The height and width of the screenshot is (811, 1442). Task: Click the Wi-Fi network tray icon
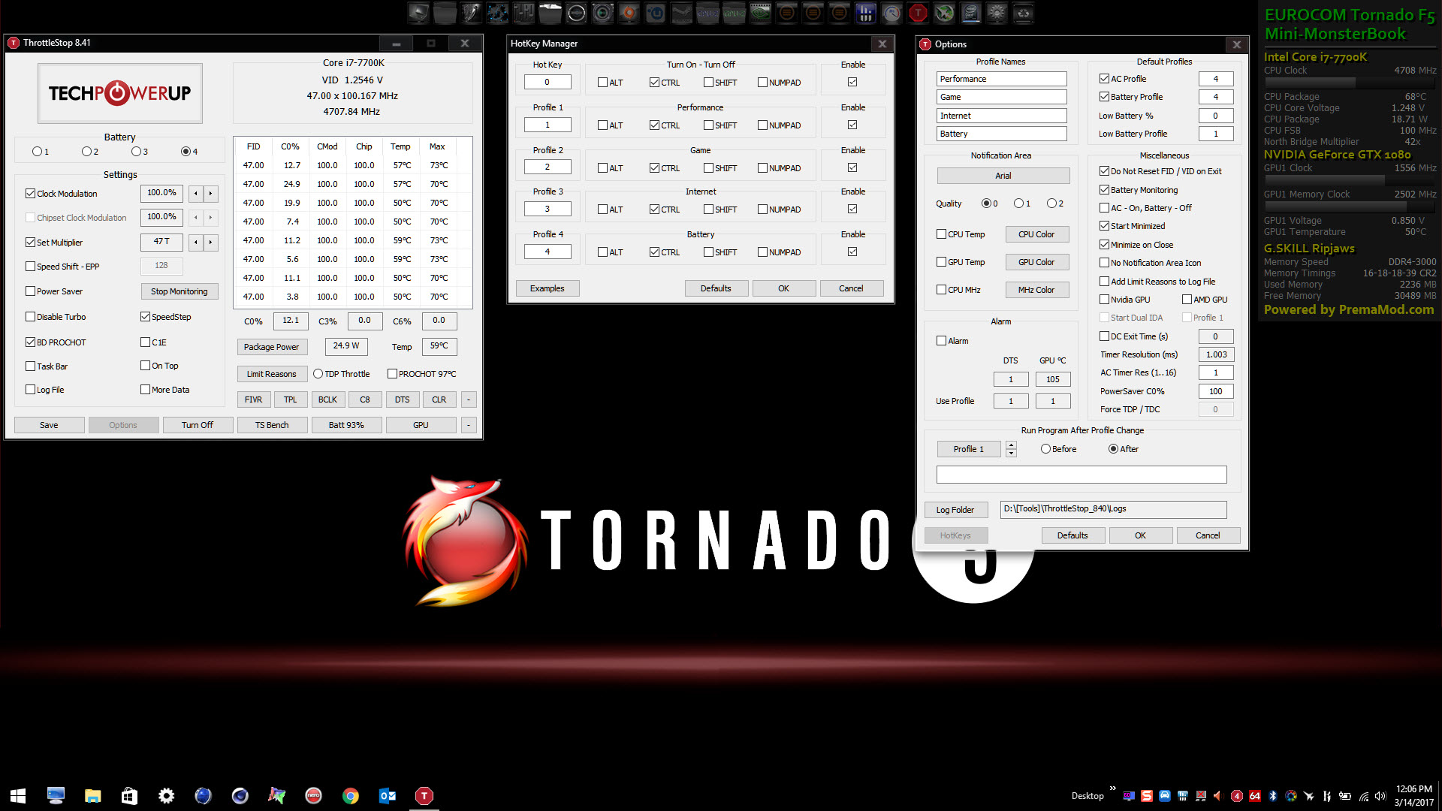[1364, 796]
